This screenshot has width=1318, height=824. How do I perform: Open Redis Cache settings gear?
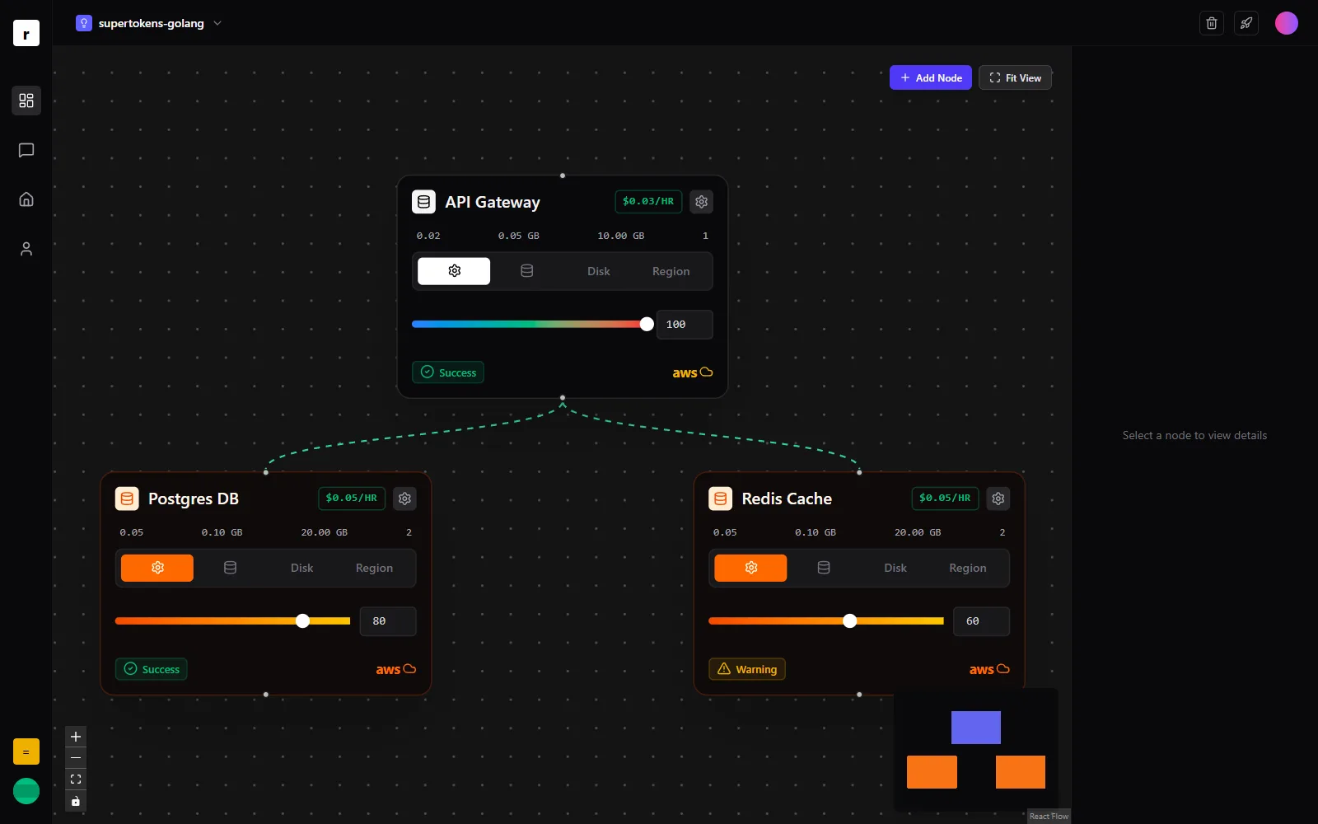click(998, 499)
